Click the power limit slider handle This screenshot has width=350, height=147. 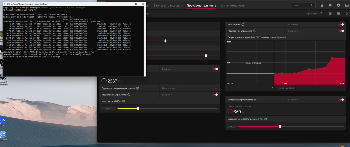(280, 126)
